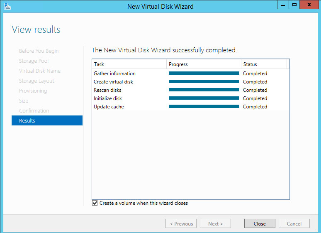Click the Status column header
Viewport: 321px width, 233px height.
point(263,64)
